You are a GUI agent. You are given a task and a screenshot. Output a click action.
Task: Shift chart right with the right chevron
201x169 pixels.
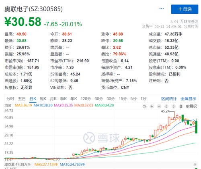click(x=174, y=106)
